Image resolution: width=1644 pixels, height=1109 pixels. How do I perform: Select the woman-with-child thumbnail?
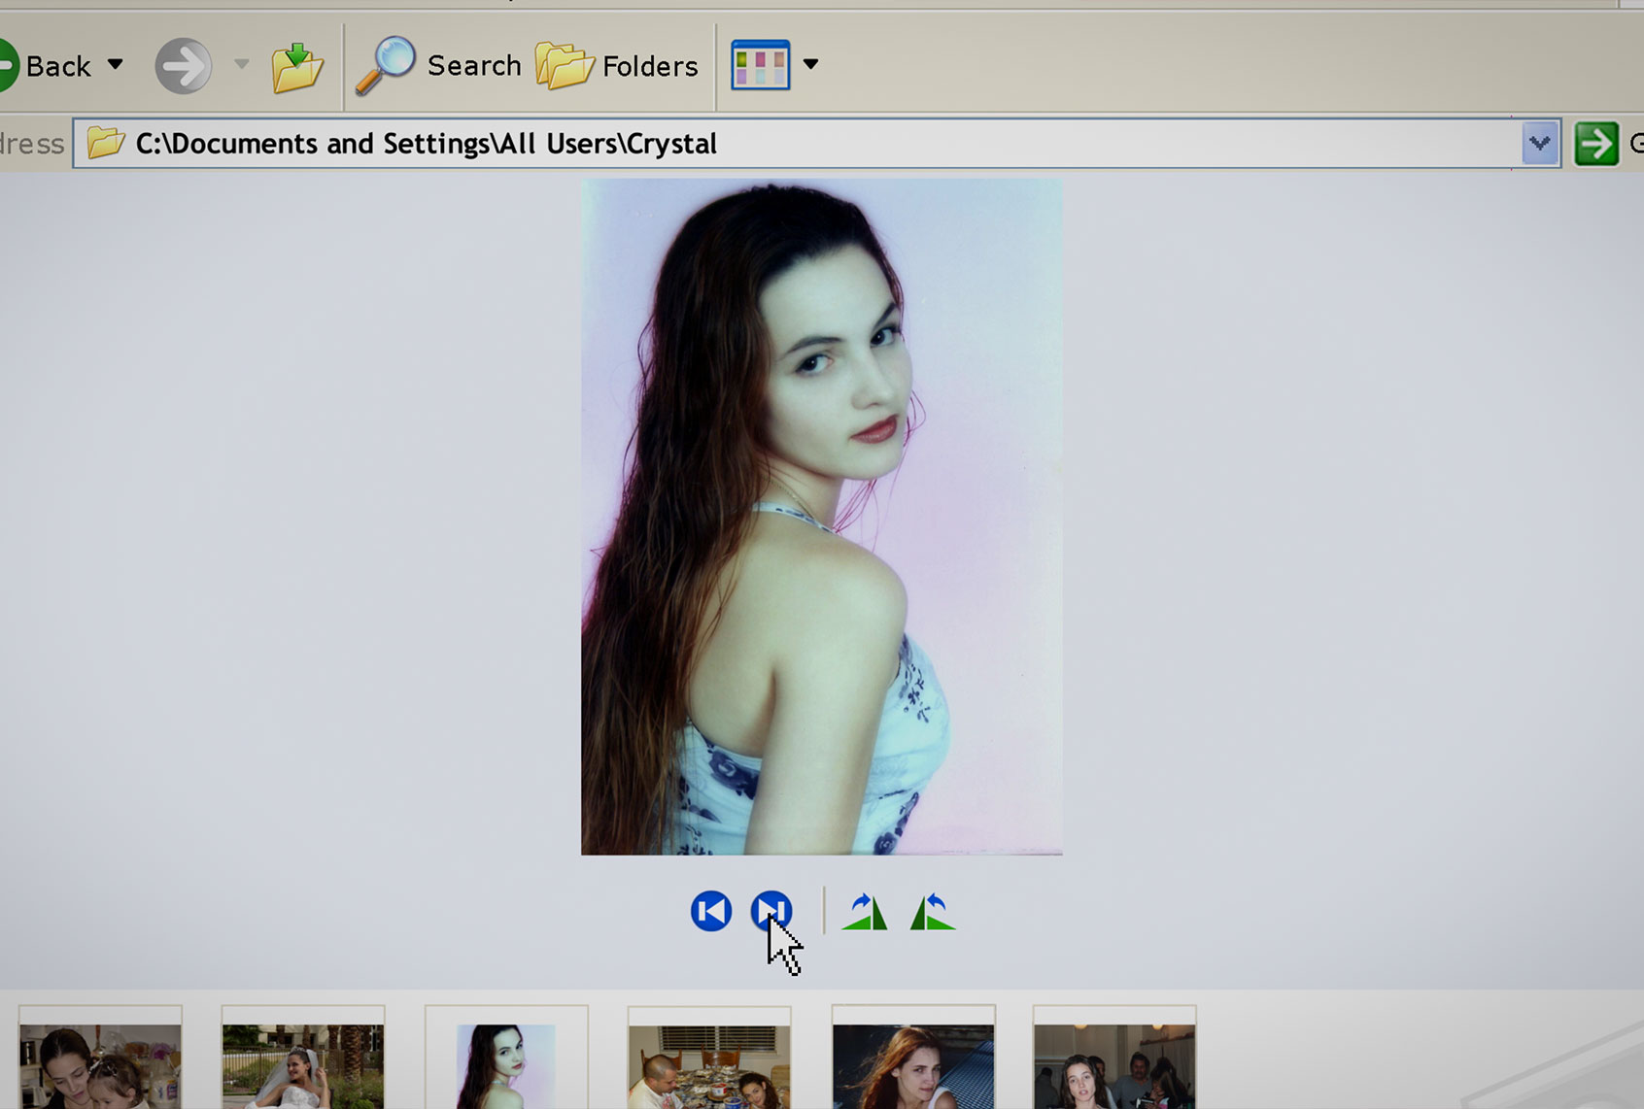100,1059
